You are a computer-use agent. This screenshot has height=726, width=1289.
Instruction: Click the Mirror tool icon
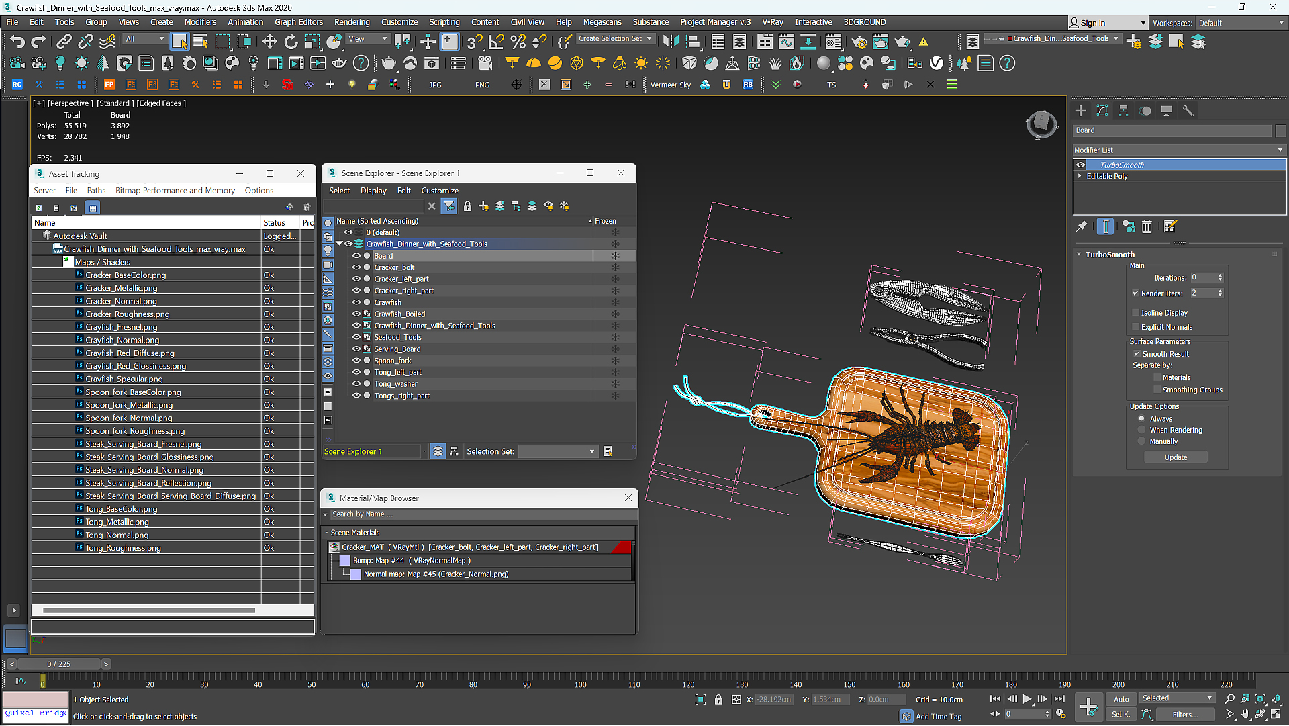[670, 42]
